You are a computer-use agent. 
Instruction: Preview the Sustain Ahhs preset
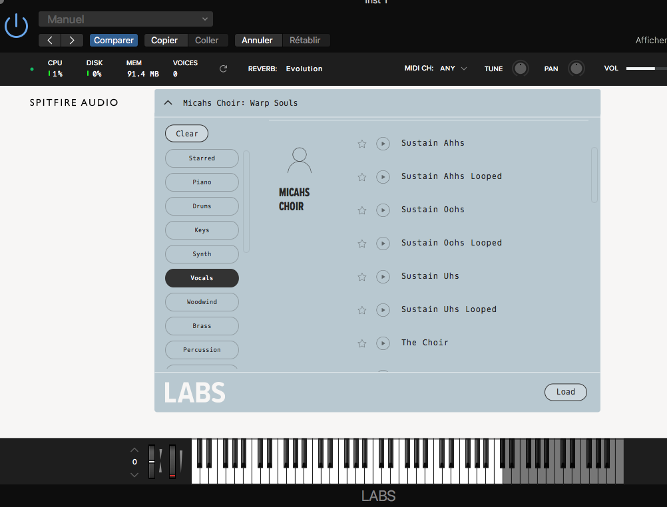383,144
